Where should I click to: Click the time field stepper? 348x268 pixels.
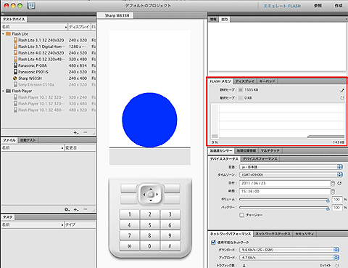point(333,192)
